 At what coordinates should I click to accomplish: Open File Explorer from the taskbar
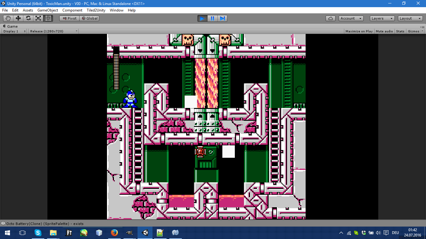[53, 233]
